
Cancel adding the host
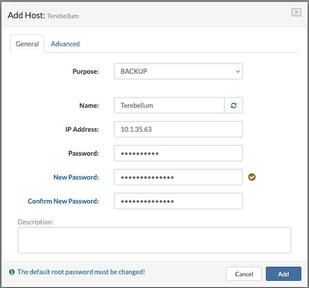point(244,274)
